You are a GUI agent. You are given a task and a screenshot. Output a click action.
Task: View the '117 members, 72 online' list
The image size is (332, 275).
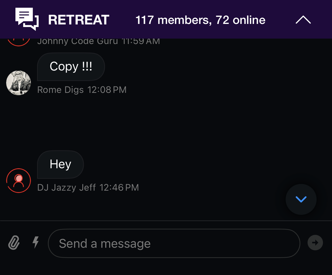pos(200,20)
